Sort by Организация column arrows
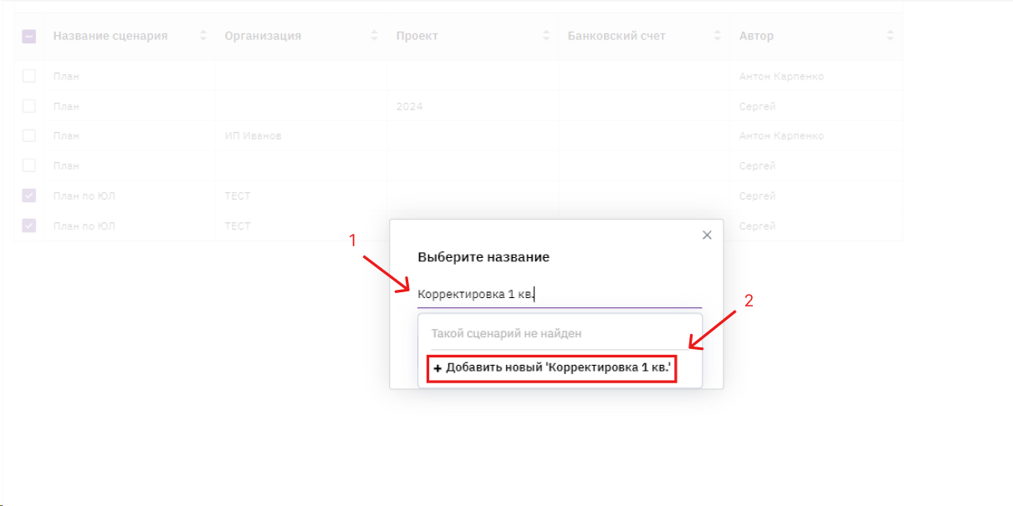 375,36
